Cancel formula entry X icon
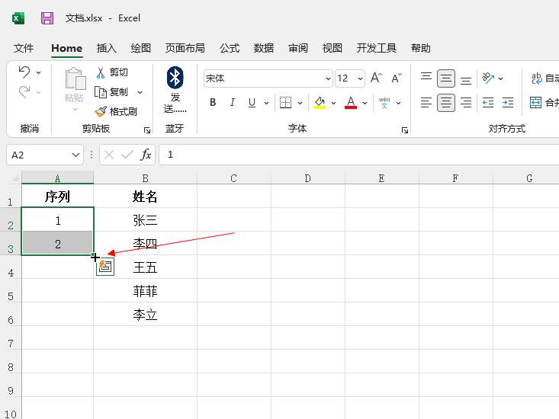Viewport: 559px width, 419px height. (109, 155)
